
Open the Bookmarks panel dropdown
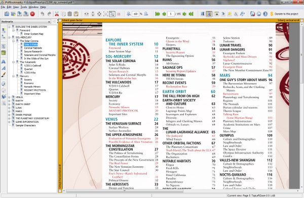(49, 22)
